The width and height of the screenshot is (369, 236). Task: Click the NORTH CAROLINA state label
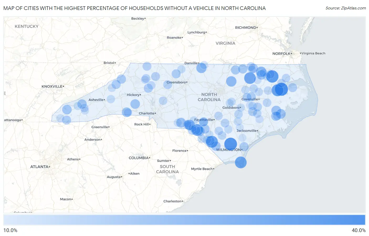point(209,97)
